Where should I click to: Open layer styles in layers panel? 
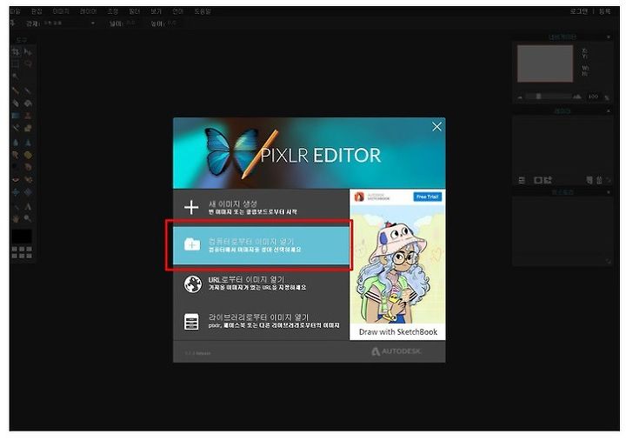click(x=548, y=180)
